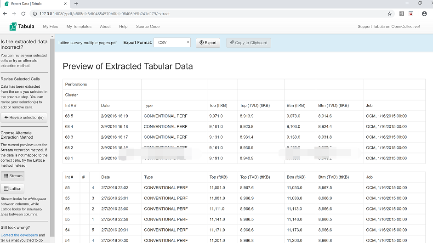Open My Files in navigation bar
Image resolution: width=433 pixels, height=243 pixels.
(51, 27)
